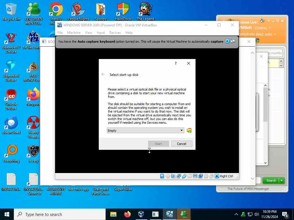
Task: Click the keyboard capture arrow indicator
Action: pos(217,176)
